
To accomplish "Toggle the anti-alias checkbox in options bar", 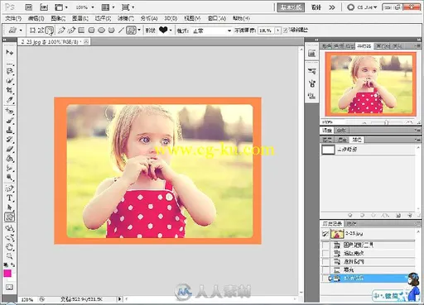I will coord(285,31).
